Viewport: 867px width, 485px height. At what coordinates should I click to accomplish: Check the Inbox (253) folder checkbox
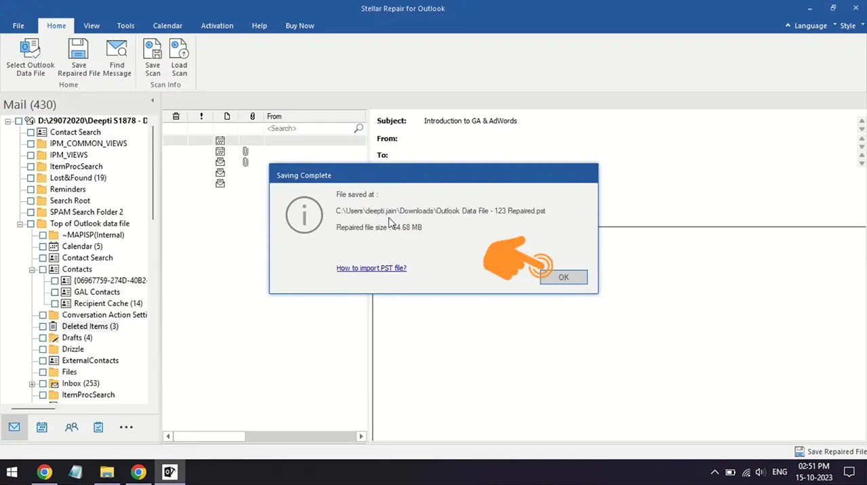tap(43, 383)
